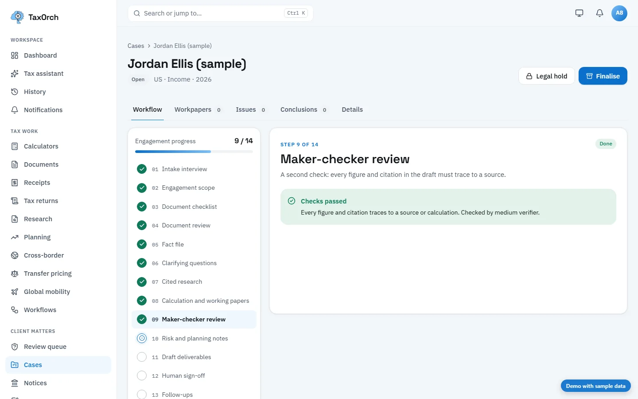
Task: Click the monitor display icon in header
Action: tap(579, 13)
